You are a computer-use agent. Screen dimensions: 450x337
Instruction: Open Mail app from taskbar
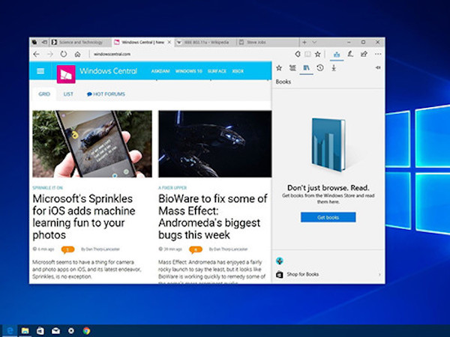(x=55, y=331)
